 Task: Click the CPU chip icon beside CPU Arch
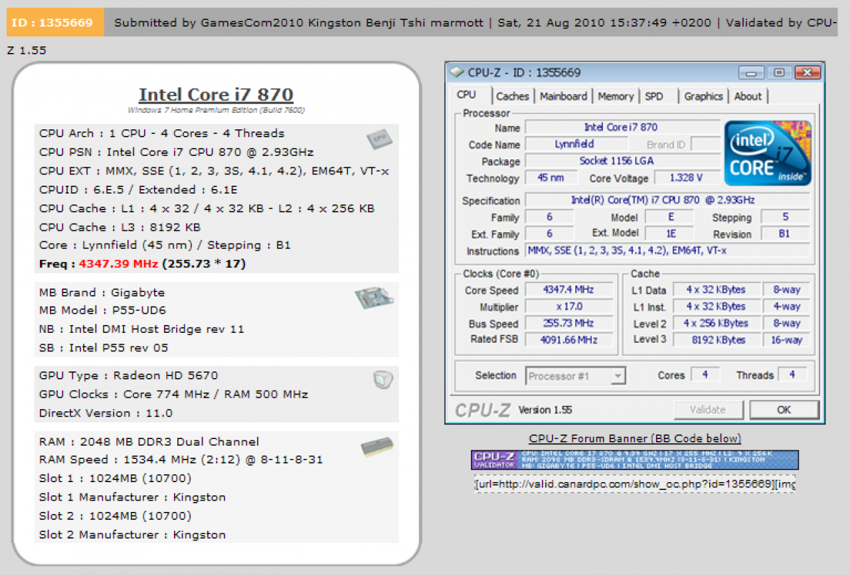(379, 139)
